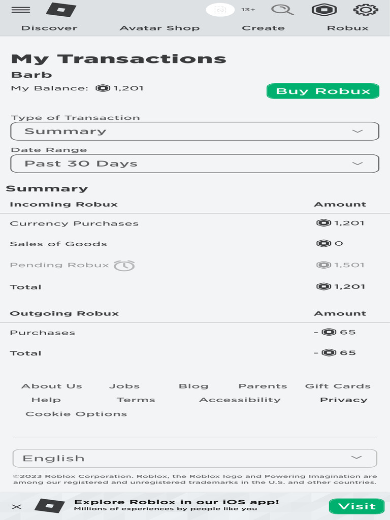Image resolution: width=390 pixels, height=520 pixels.
Task: Switch to the Avatar Shop tab
Action: [x=159, y=28]
